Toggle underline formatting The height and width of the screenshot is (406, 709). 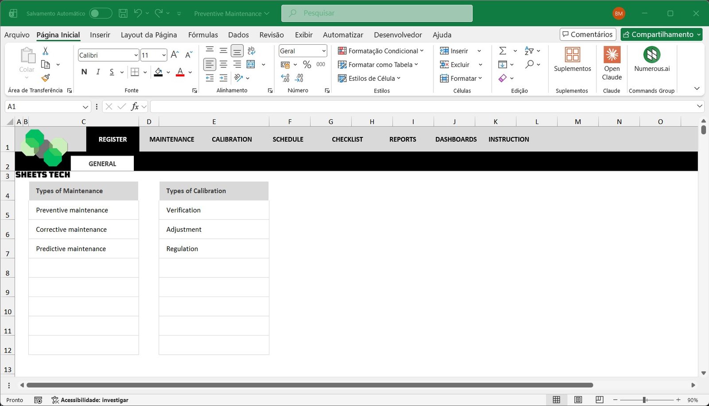[111, 71]
